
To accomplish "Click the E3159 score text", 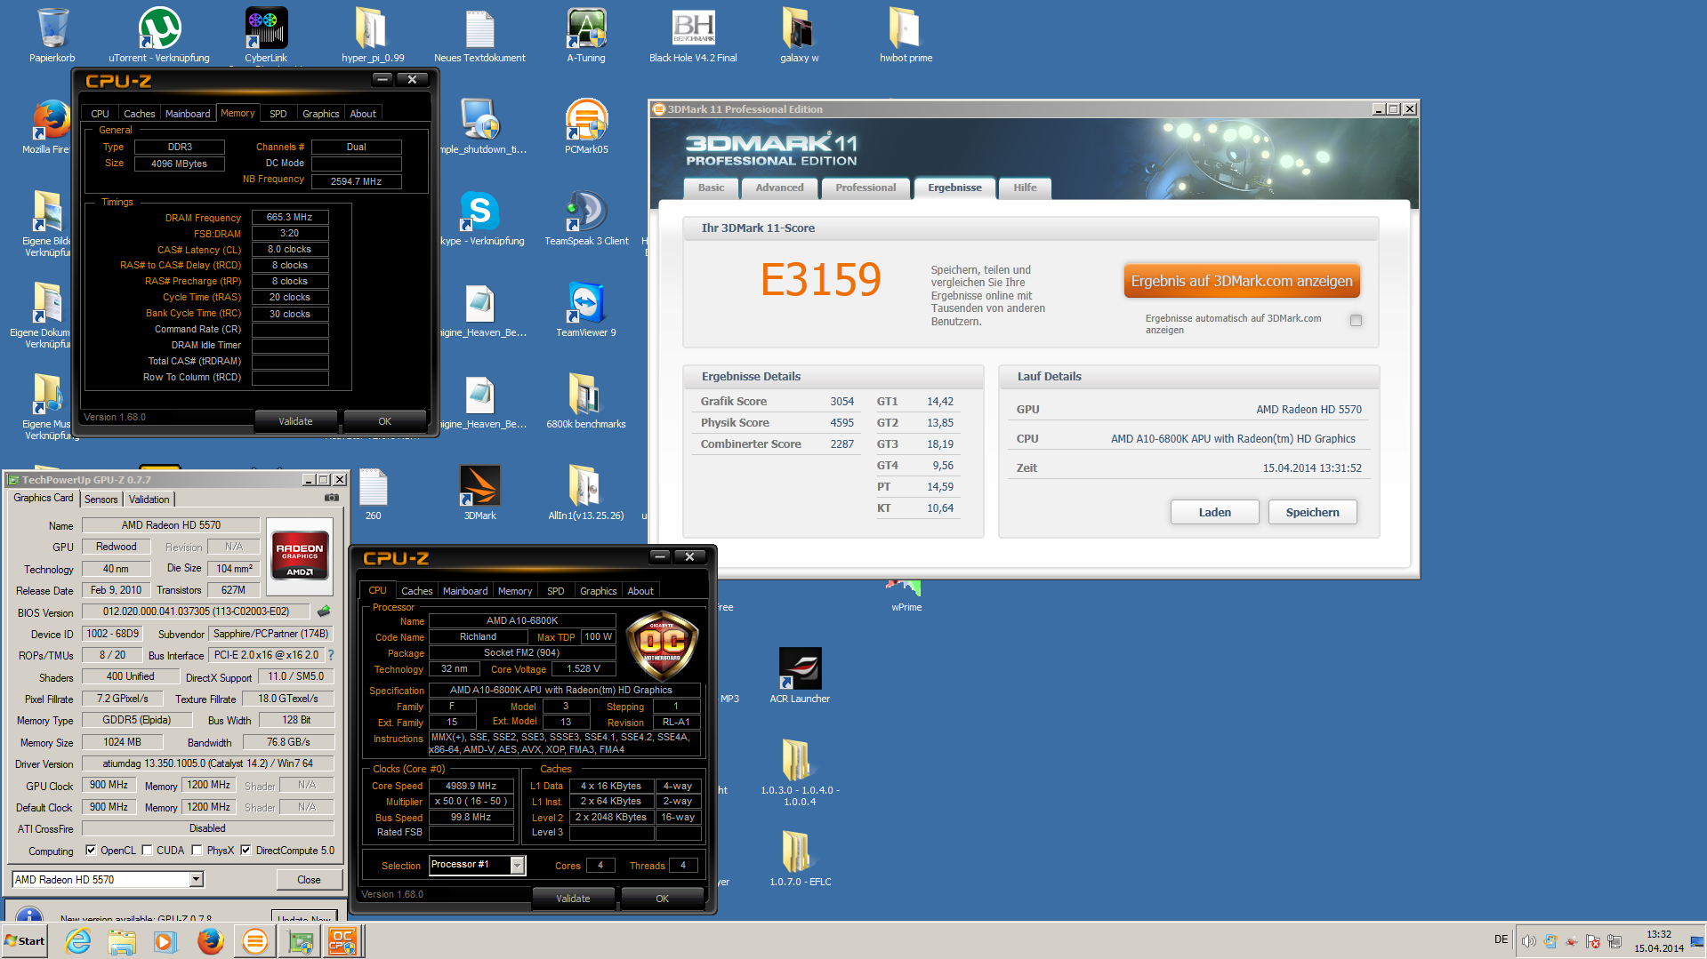I will point(820,280).
